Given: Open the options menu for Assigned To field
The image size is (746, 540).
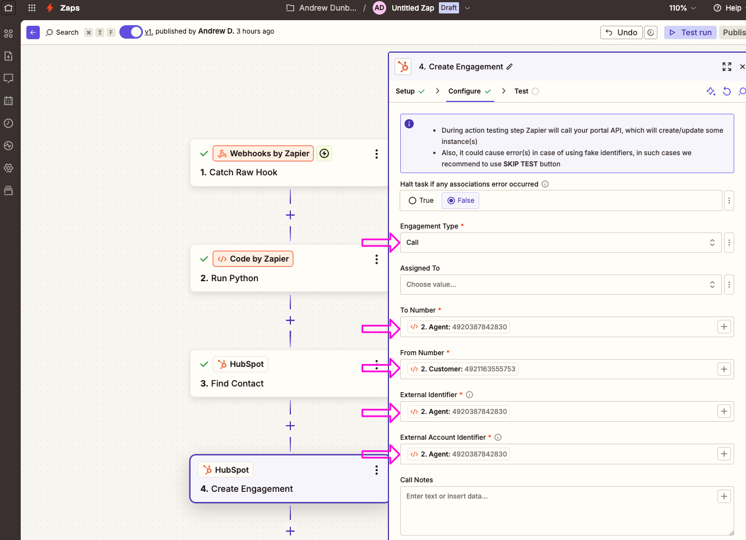Looking at the screenshot, I should coord(729,285).
